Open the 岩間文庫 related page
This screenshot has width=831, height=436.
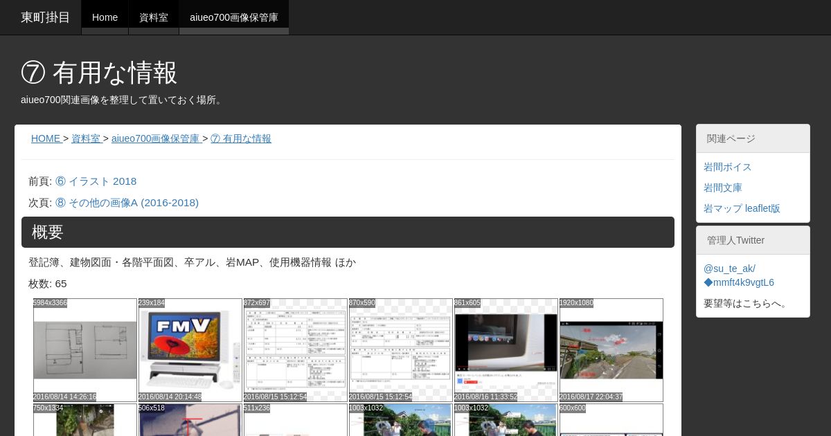coord(723,188)
